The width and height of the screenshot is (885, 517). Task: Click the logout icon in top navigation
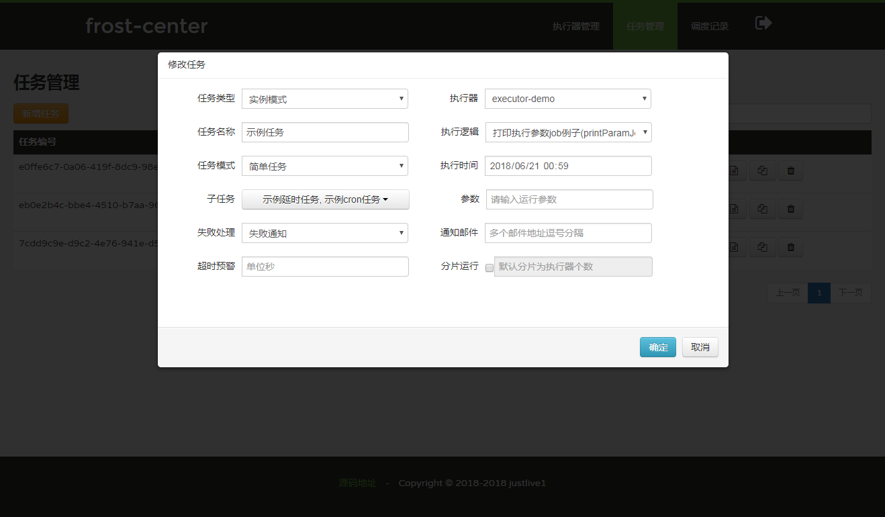763,23
